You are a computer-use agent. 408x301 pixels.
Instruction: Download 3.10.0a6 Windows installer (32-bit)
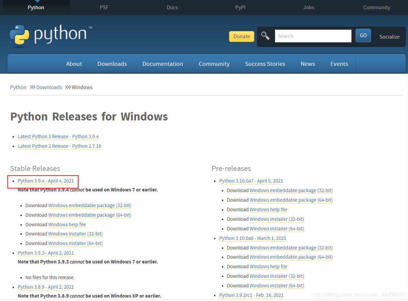pos(277,276)
